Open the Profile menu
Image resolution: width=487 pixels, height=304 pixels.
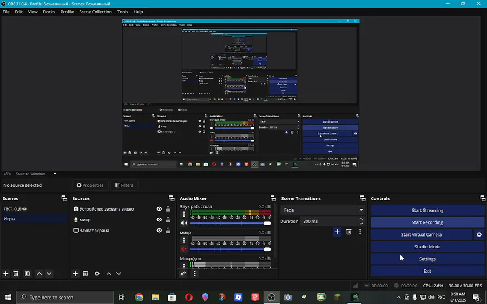tap(67, 12)
